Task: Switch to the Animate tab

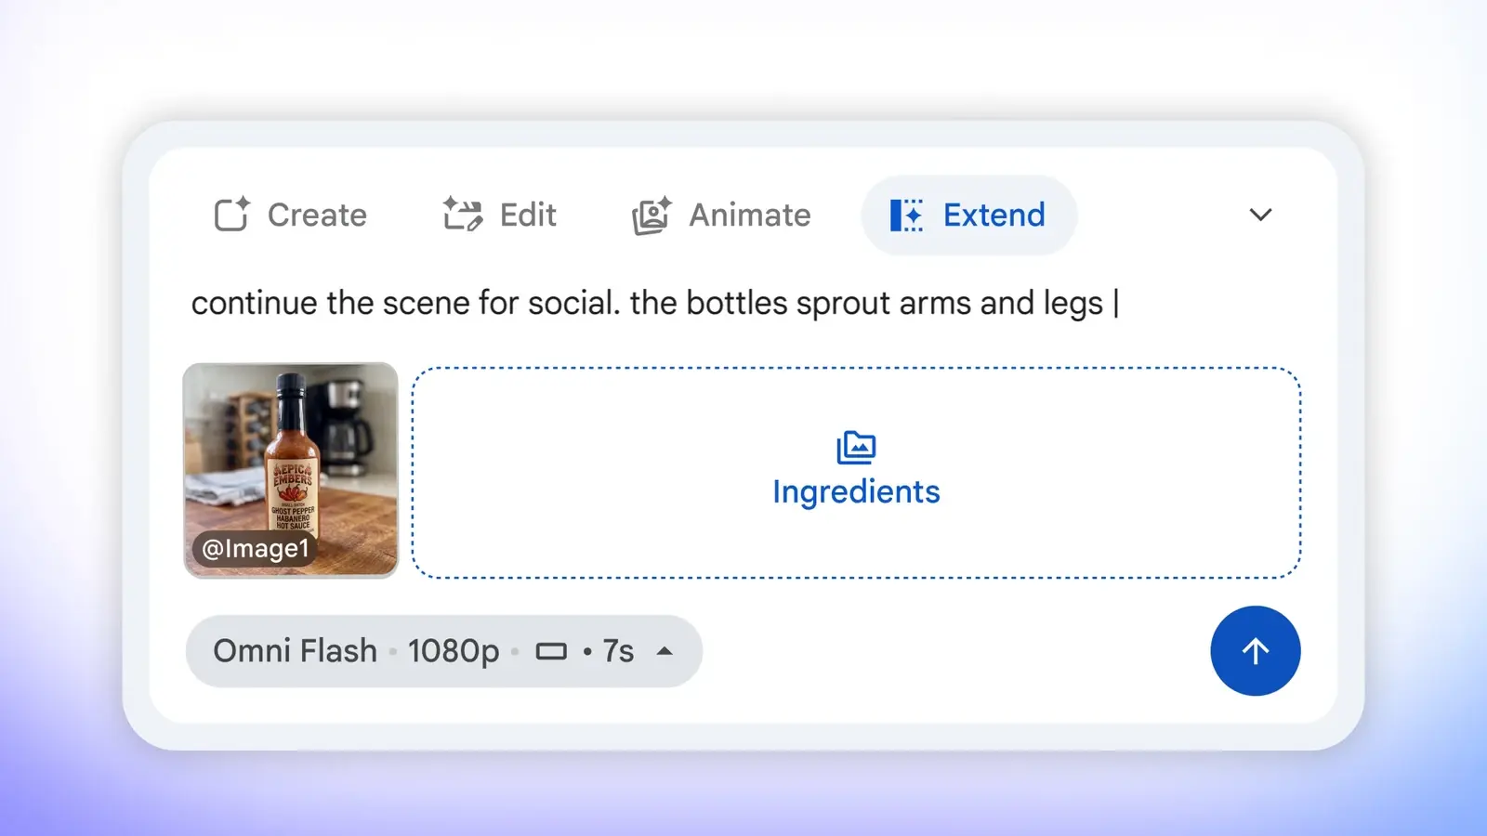Action: 721,215
